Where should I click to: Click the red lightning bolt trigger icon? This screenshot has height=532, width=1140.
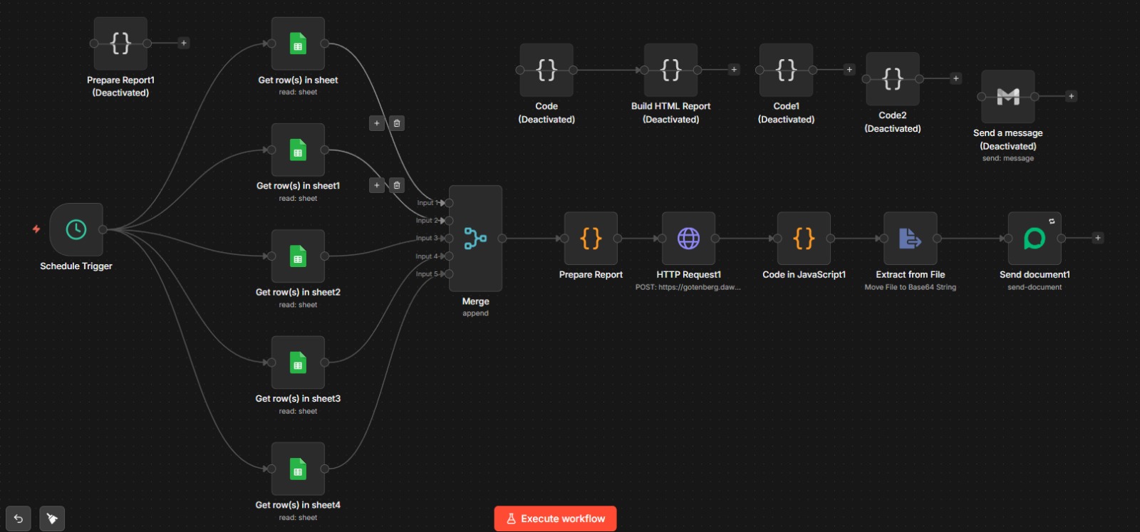36,229
